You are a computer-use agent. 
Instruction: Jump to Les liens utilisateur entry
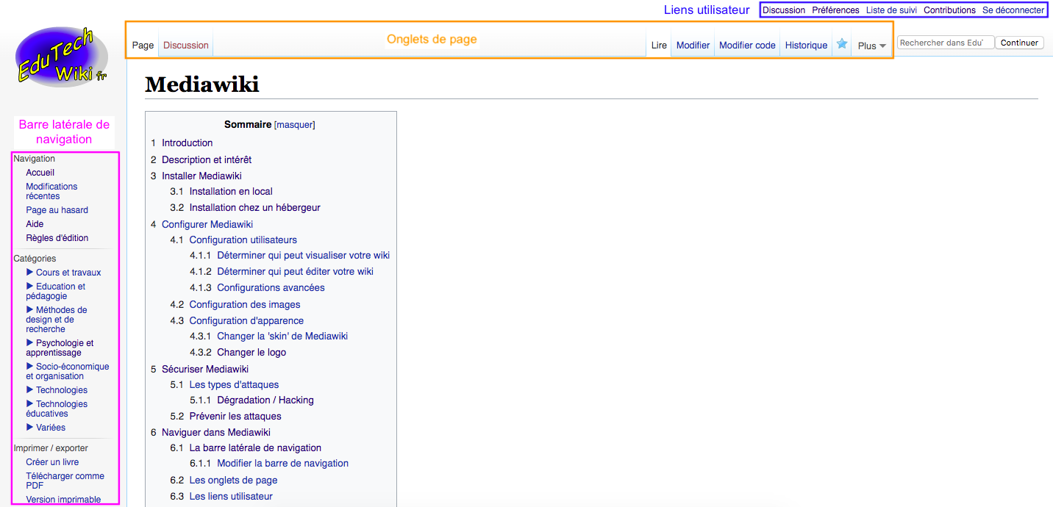click(231, 496)
